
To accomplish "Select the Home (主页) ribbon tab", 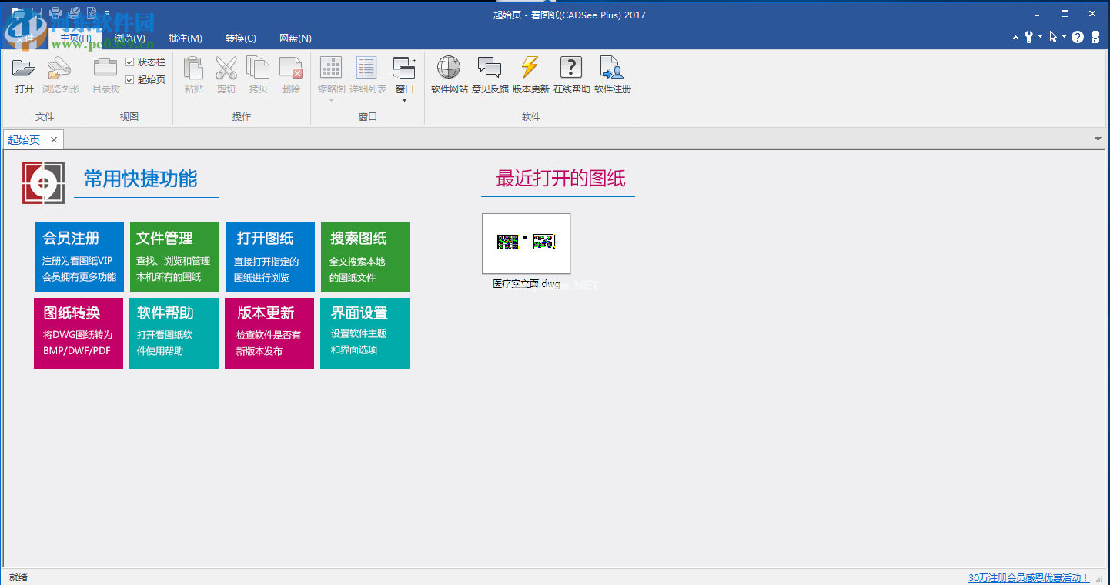I will pyautogui.click(x=75, y=38).
